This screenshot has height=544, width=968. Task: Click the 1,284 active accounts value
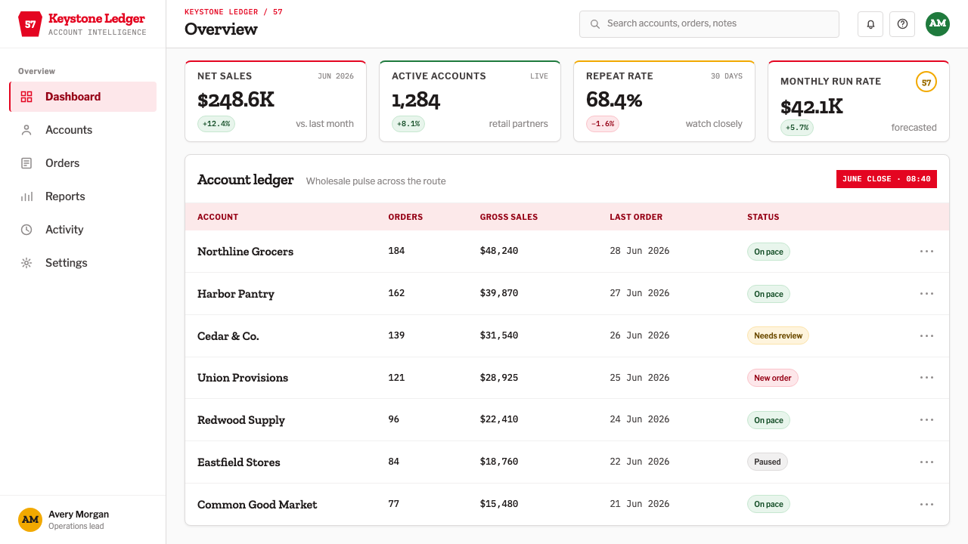[x=416, y=100]
